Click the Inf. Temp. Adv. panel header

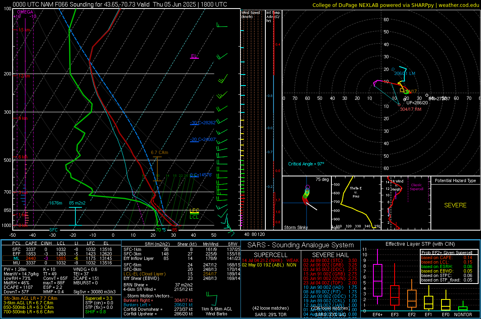click(273, 17)
